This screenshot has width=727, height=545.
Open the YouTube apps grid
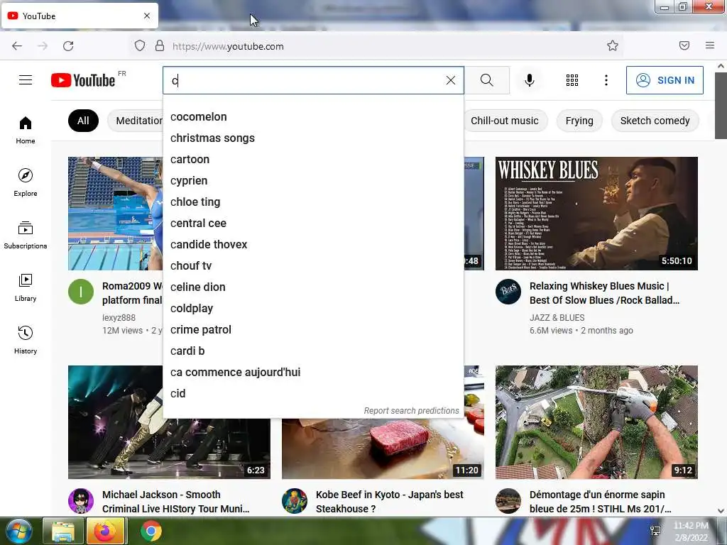pos(572,80)
